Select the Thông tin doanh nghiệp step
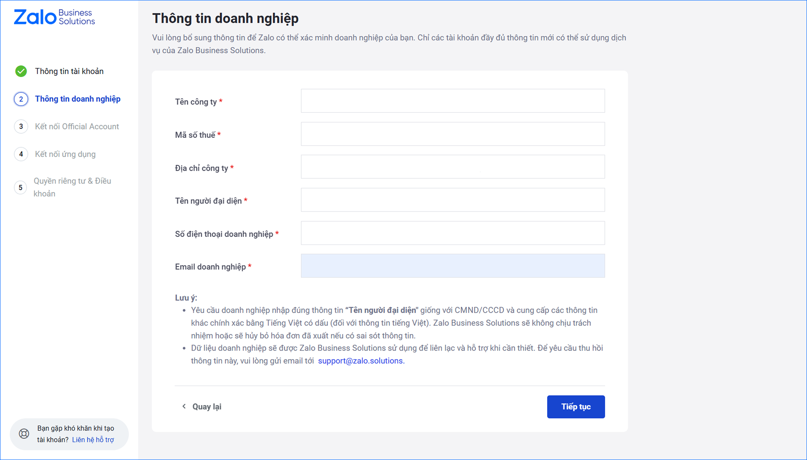Screen dimensions: 807x460 pyautogui.click(x=78, y=99)
